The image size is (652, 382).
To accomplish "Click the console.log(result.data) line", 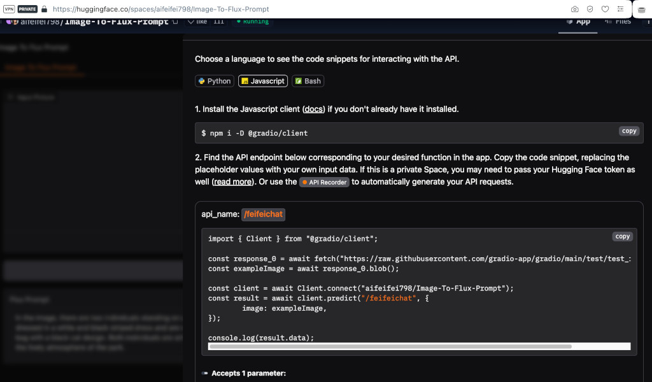I will [261, 338].
